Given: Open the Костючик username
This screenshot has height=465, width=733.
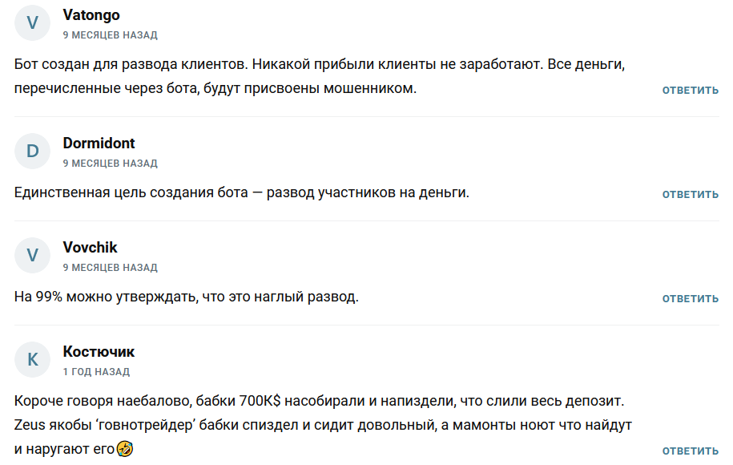Looking at the screenshot, I should pos(99,352).
